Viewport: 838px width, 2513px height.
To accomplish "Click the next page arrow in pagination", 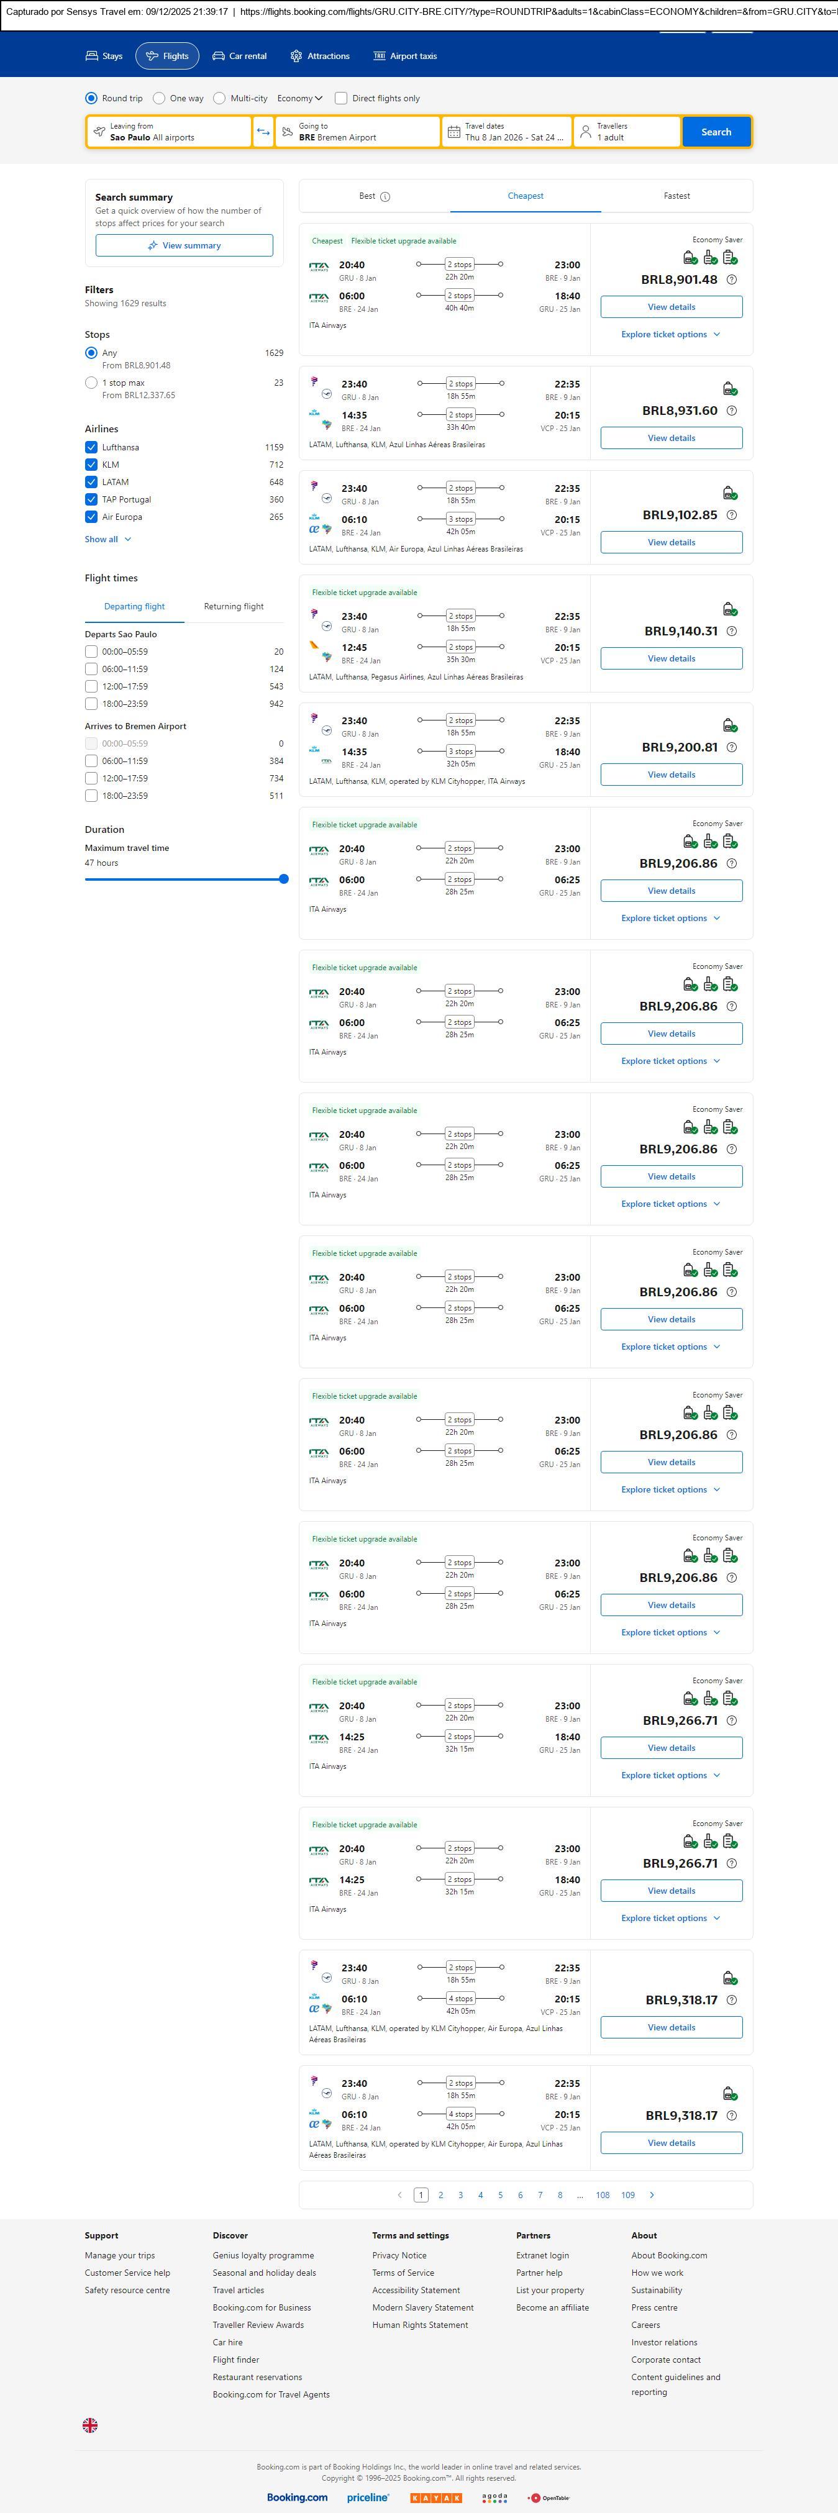I will [652, 2195].
